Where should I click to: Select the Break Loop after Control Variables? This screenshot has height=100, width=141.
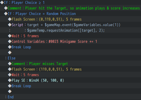click(x=70, y=47)
